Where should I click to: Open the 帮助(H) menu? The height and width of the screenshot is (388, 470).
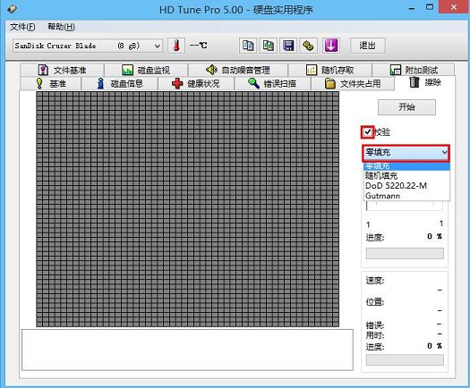[x=61, y=27]
